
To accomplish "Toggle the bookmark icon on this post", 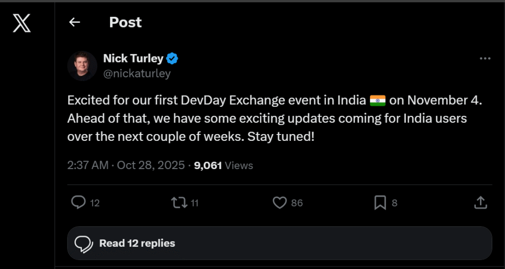I will point(380,202).
